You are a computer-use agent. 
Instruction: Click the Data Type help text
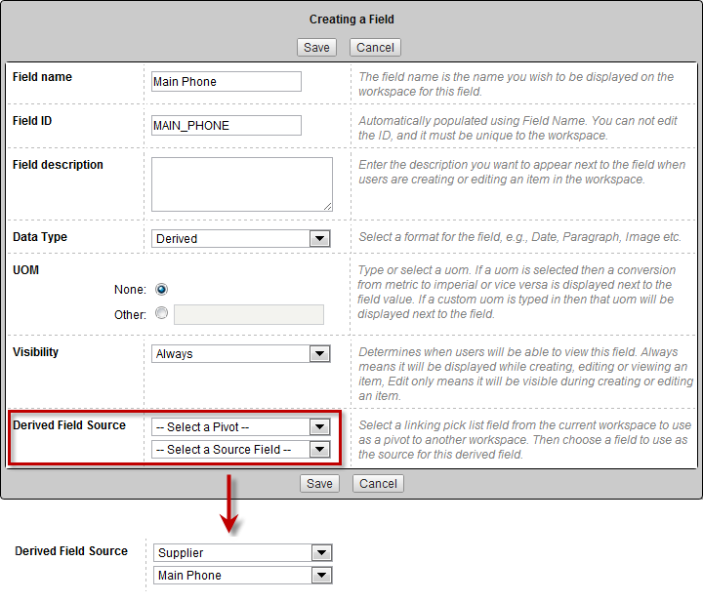click(519, 237)
